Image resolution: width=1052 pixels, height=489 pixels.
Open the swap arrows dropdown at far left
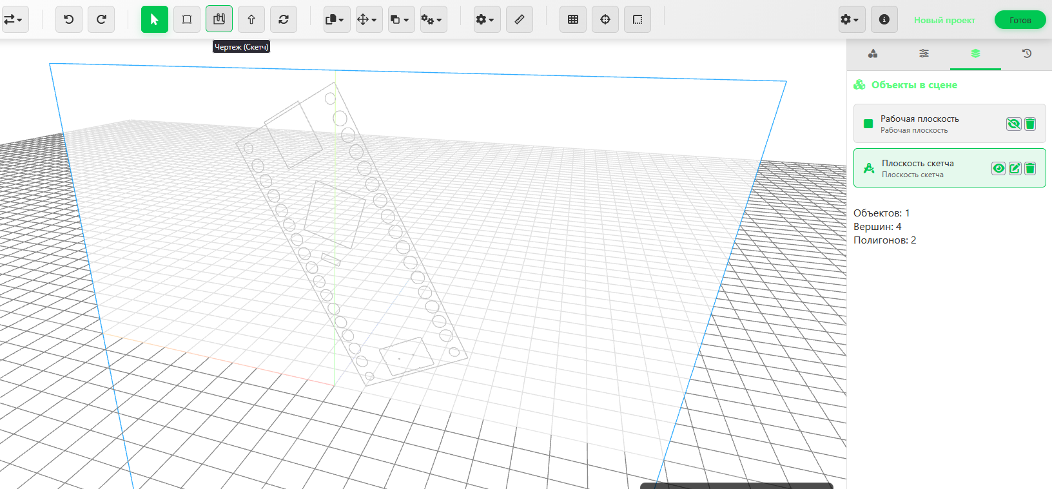(14, 19)
